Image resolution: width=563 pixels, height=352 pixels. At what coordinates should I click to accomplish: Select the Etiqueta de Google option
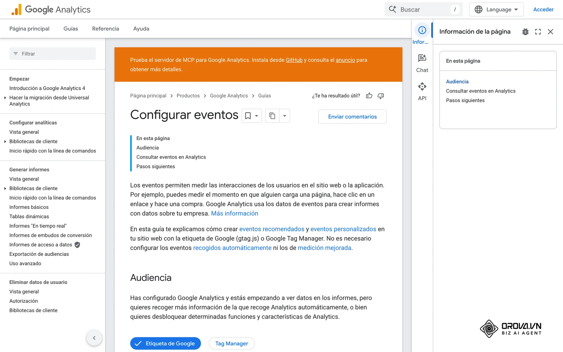[x=165, y=344]
